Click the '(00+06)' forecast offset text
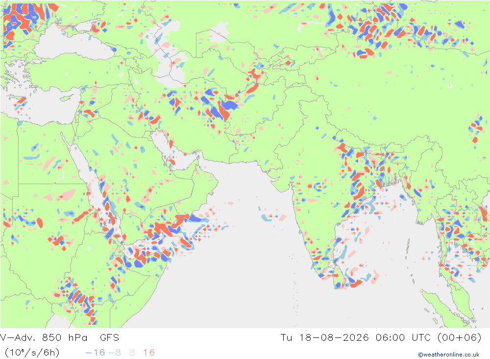The height and width of the screenshot is (359, 490). 460,338
